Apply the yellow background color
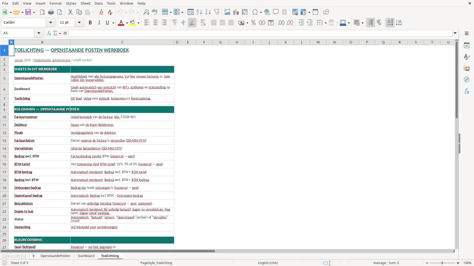474x266 pixels. point(133,23)
